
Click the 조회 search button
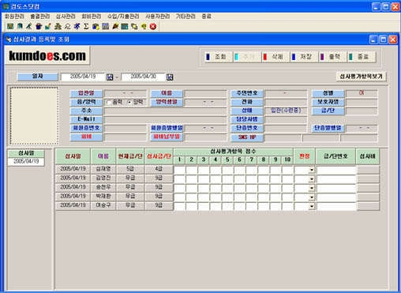[x=219, y=57]
